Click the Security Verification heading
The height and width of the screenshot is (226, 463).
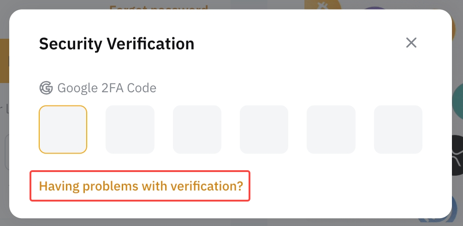click(116, 44)
